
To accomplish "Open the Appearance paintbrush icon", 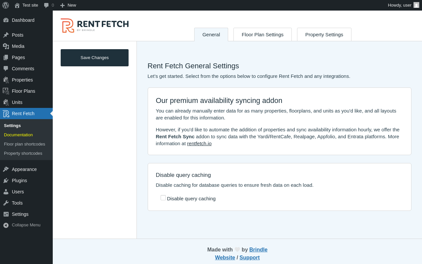I will pyautogui.click(x=6, y=169).
